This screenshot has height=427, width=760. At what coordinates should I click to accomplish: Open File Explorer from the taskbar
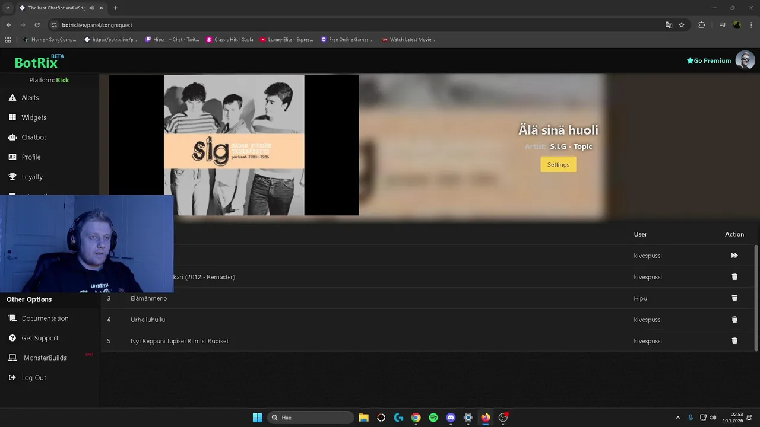[x=364, y=418]
